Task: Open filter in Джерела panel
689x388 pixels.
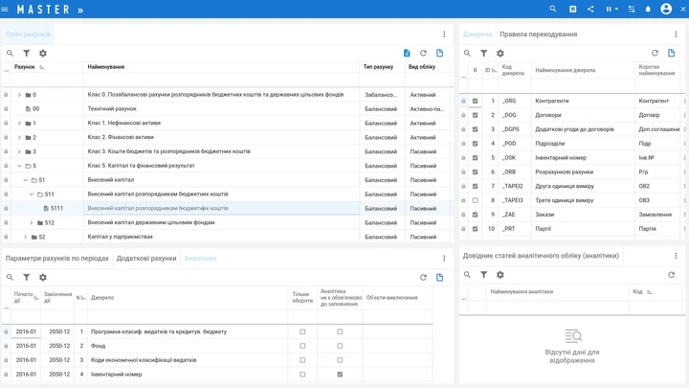Action: [483, 54]
